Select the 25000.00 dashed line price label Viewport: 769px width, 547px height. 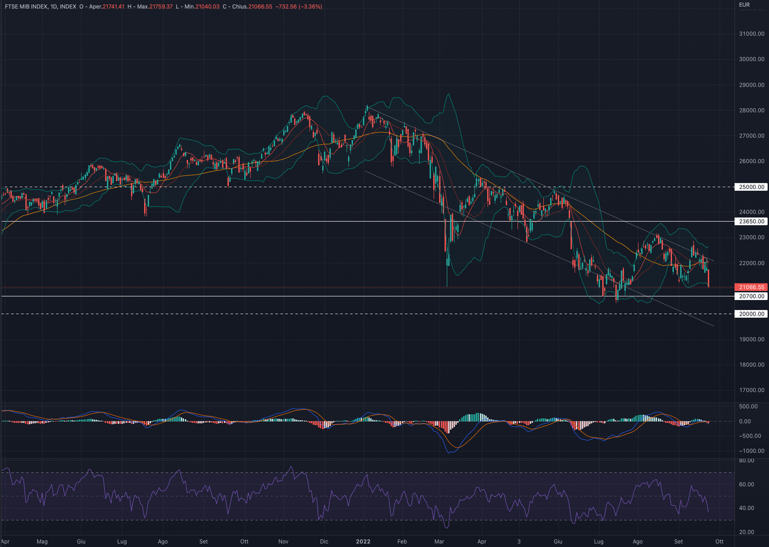751,187
